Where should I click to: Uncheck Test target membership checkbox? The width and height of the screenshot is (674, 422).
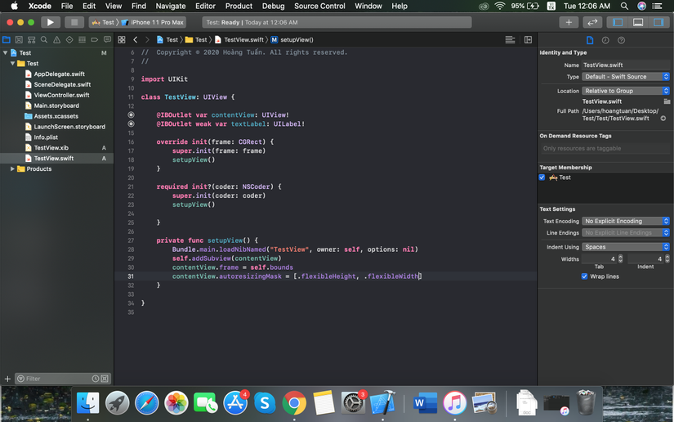pyautogui.click(x=542, y=177)
